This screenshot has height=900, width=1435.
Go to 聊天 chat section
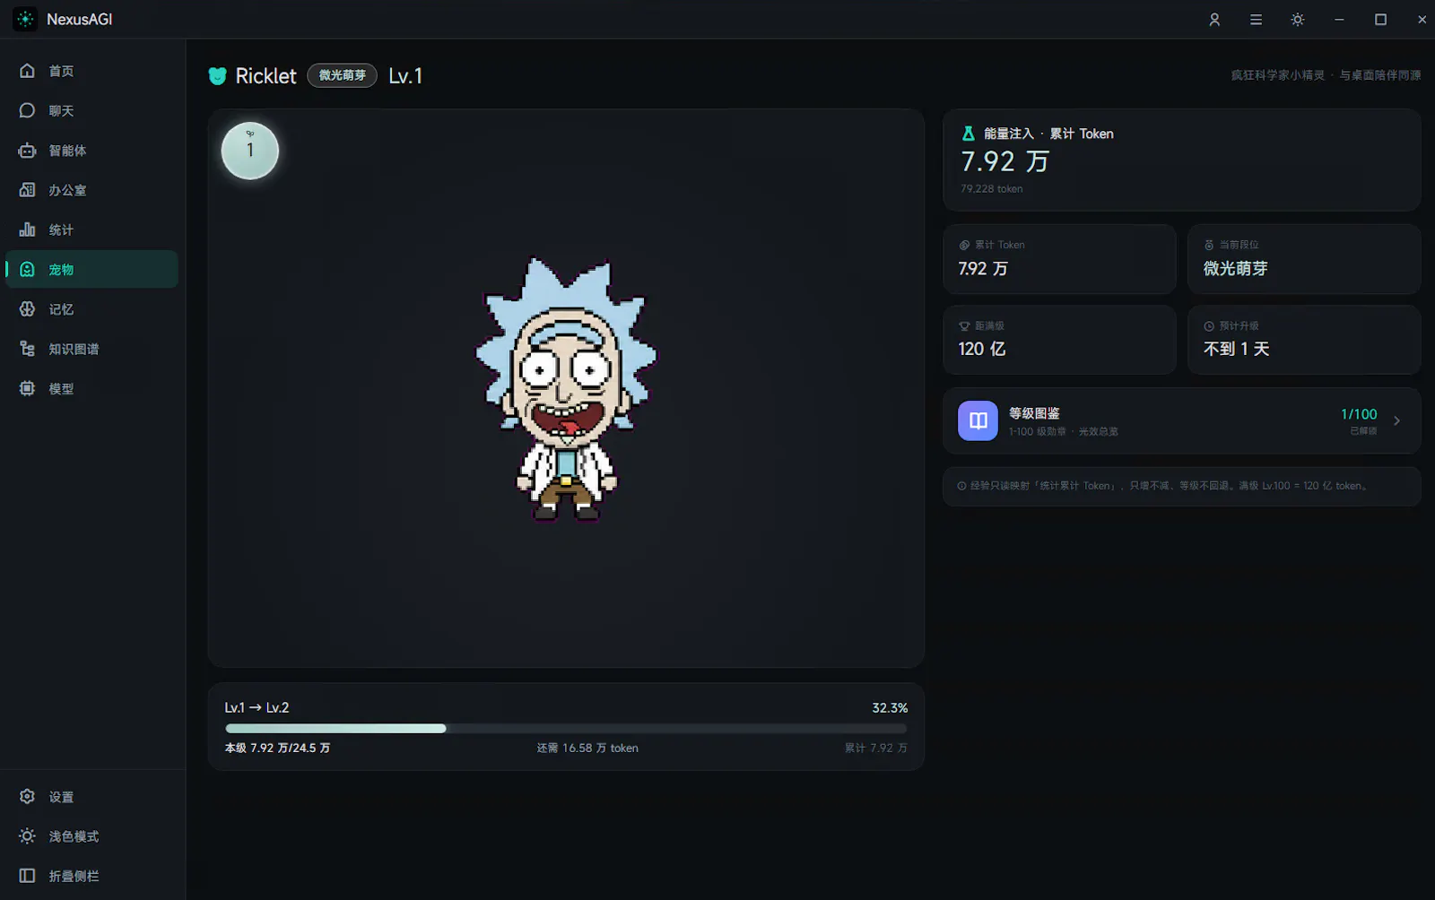point(91,110)
